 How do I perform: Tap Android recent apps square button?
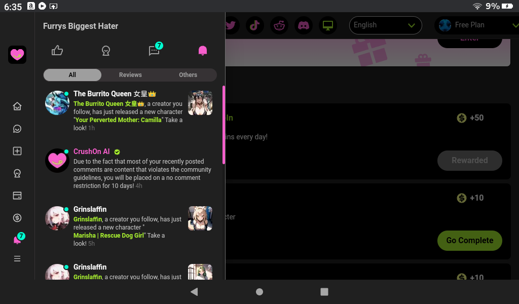pyautogui.click(x=324, y=292)
